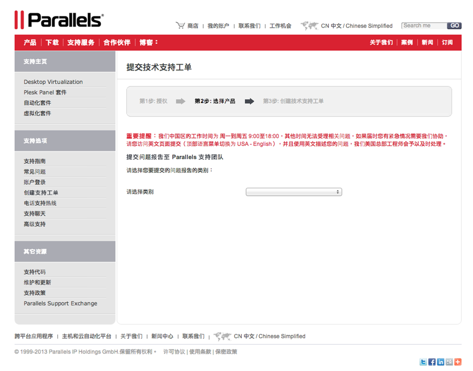Click the 提交技术支持工单 page heading

(x=159, y=67)
